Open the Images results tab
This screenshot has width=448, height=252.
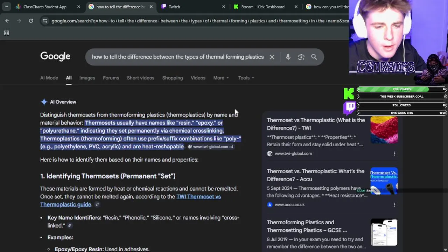pos(87,78)
